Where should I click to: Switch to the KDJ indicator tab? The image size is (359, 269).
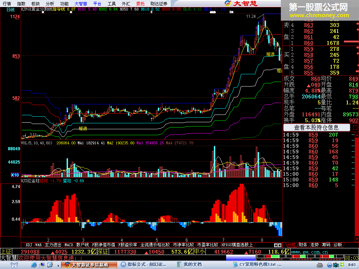(29, 245)
